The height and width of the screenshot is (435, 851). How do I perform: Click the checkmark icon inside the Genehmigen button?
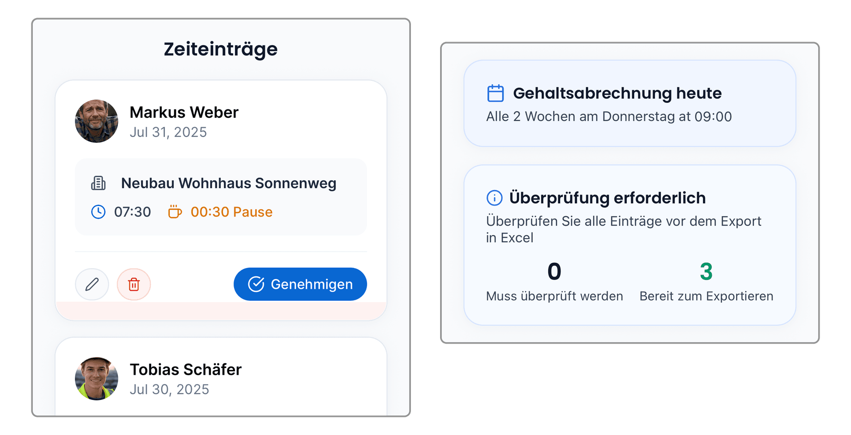point(257,284)
